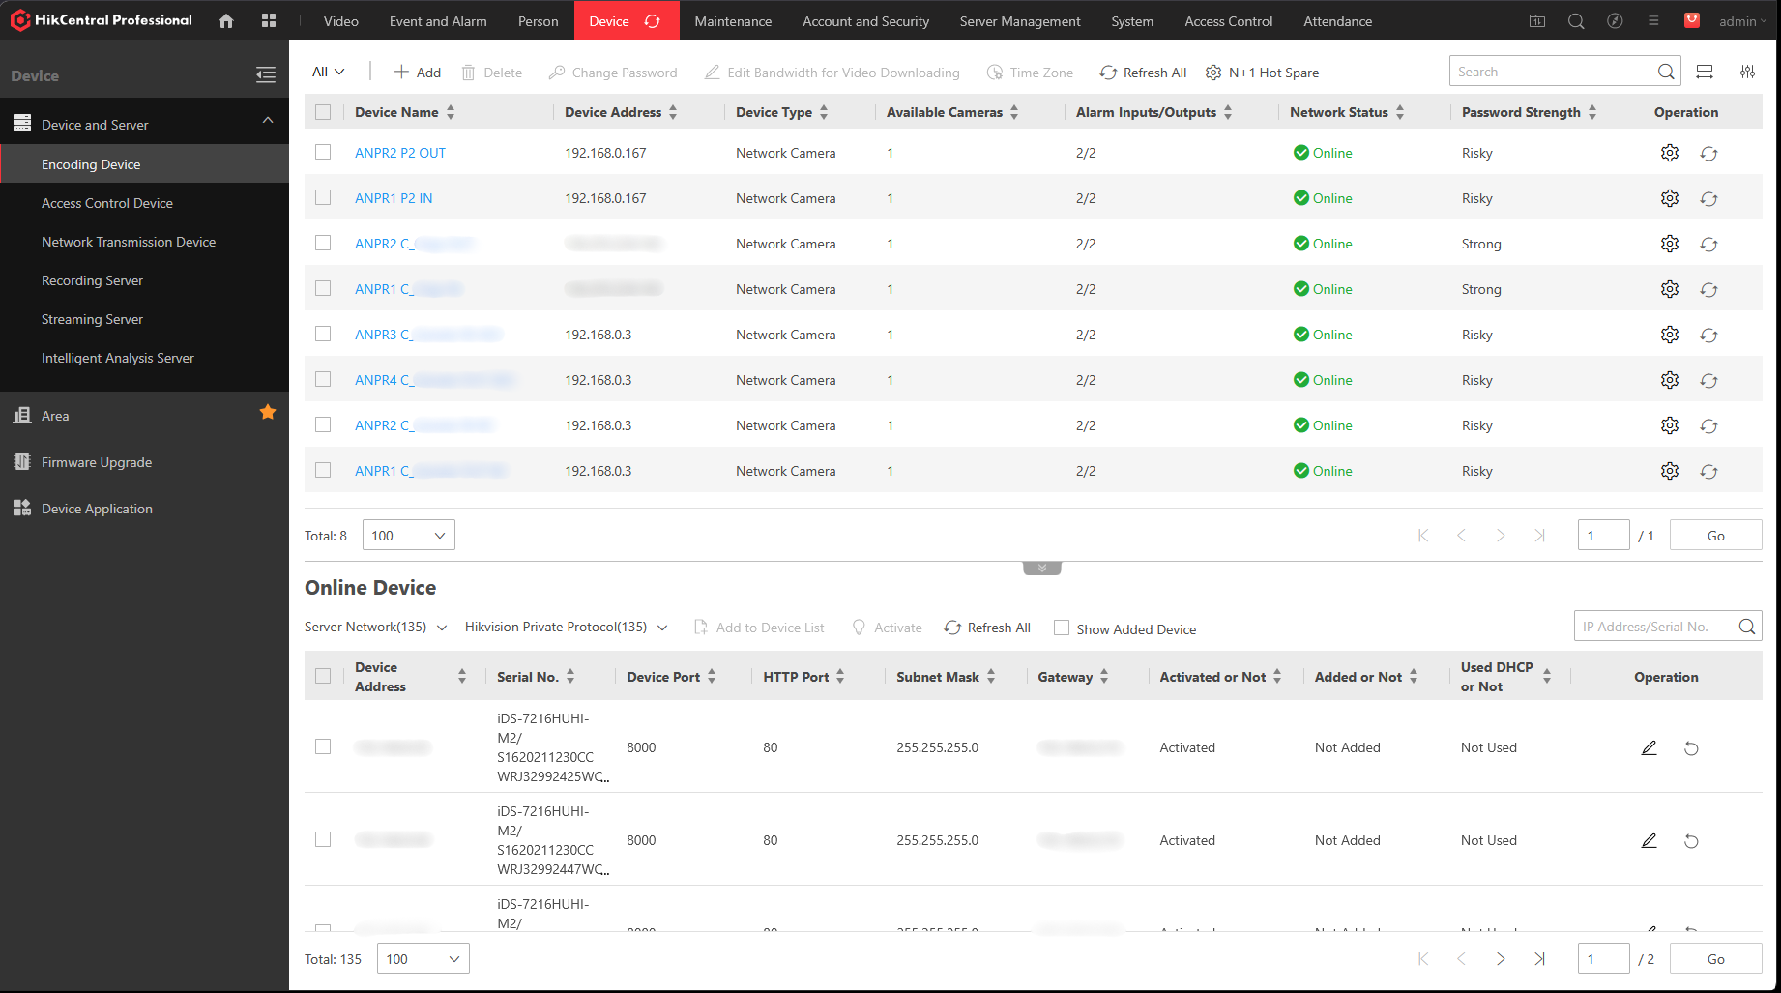Open Hikvision Private Protocol(135) dropdown

pos(567,627)
